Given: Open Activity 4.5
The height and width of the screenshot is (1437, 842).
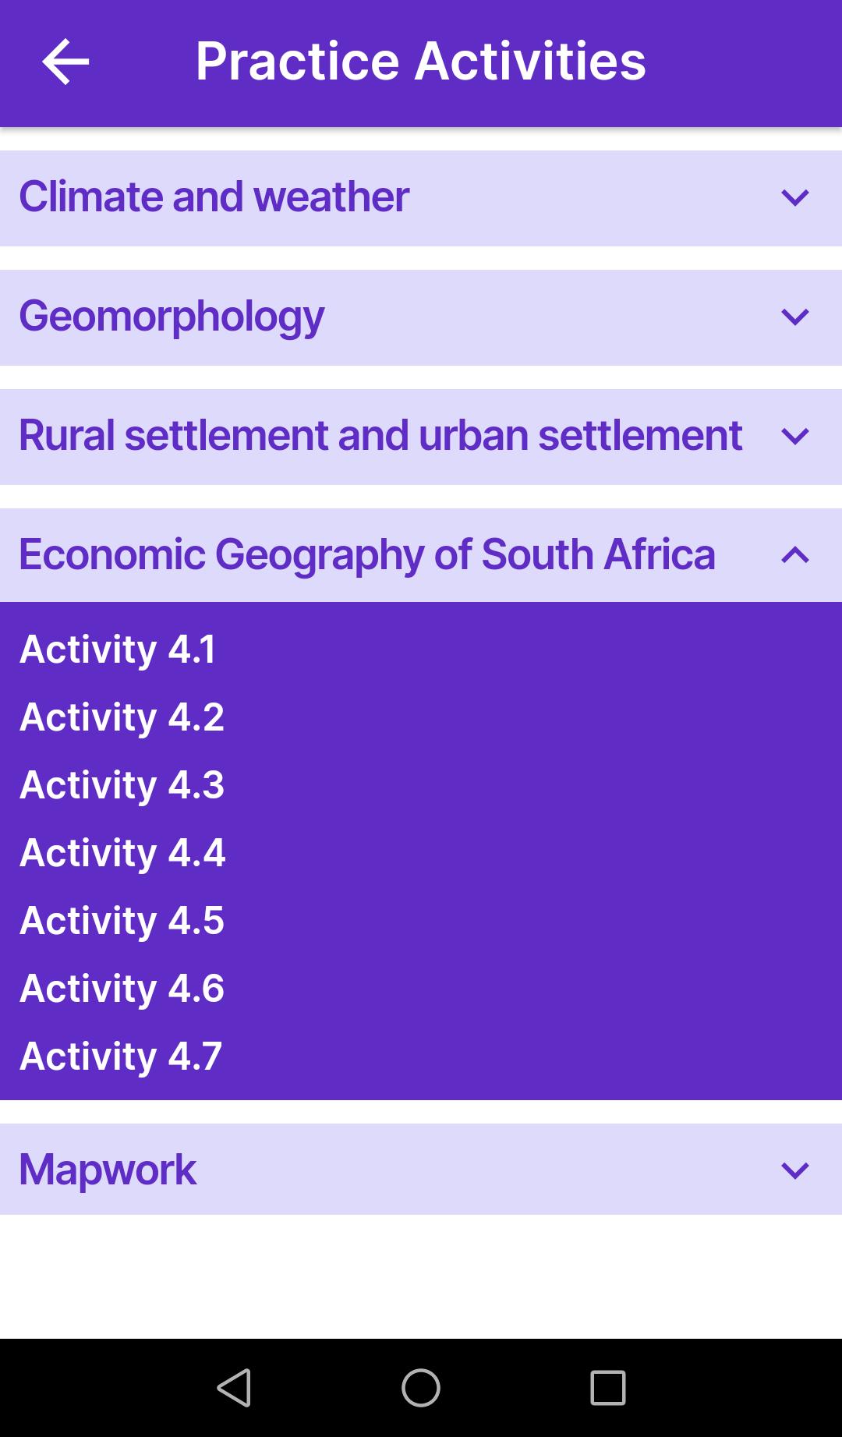Looking at the screenshot, I should tap(122, 921).
